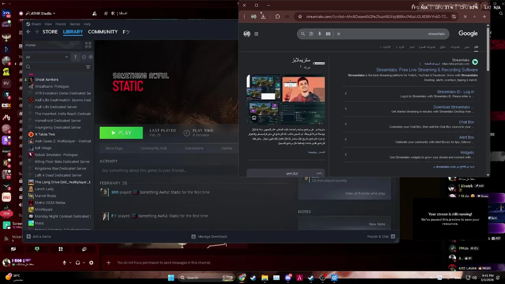505x284 pixels.
Task: Open the All games filter dropdown
Action: coord(47,57)
